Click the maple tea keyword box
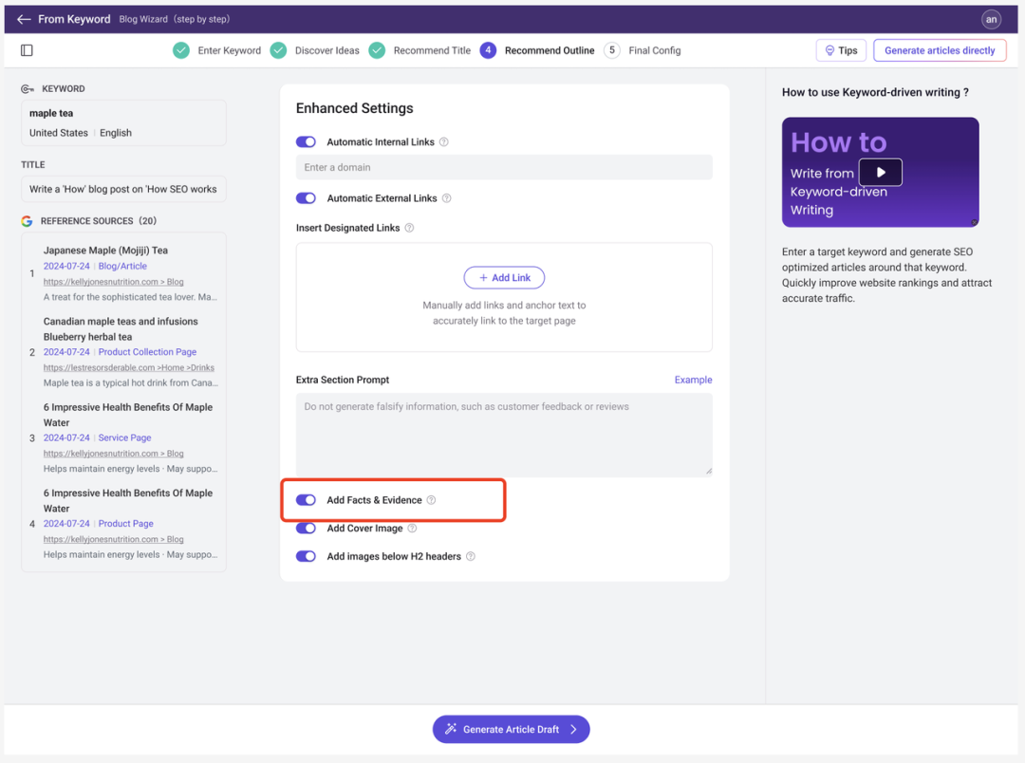1025x763 pixels. coord(123,123)
